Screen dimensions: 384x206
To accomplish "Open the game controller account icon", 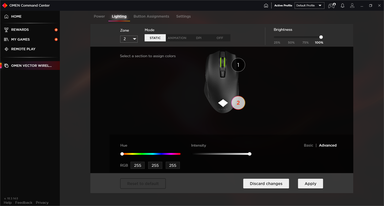I will (332, 5).
